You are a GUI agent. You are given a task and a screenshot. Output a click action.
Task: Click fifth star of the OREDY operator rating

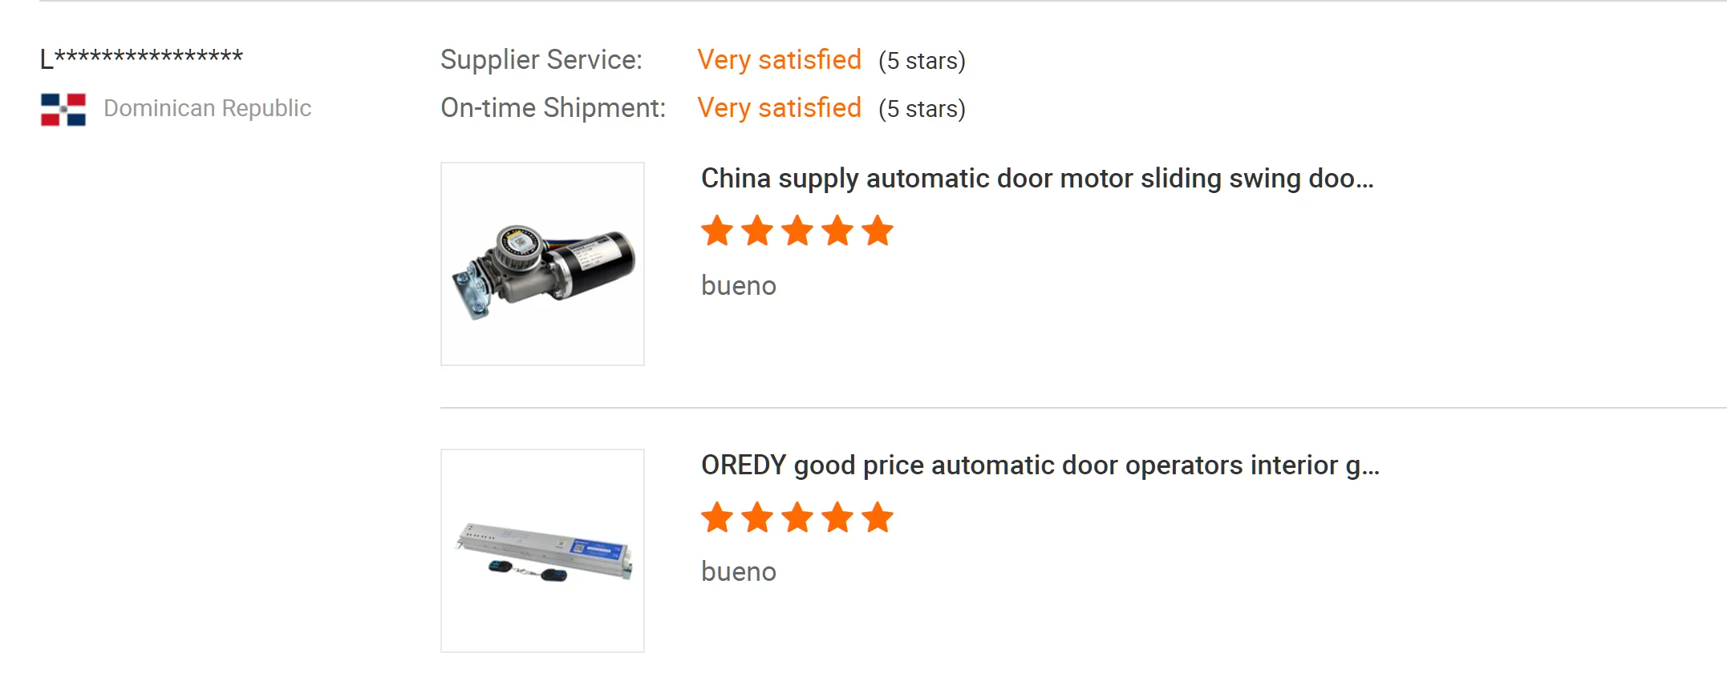(x=878, y=518)
